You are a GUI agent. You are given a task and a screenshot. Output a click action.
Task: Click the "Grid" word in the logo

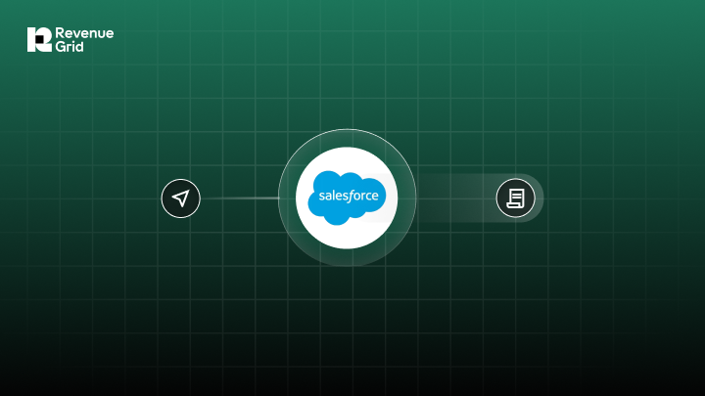pyautogui.click(x=70, y=47)
